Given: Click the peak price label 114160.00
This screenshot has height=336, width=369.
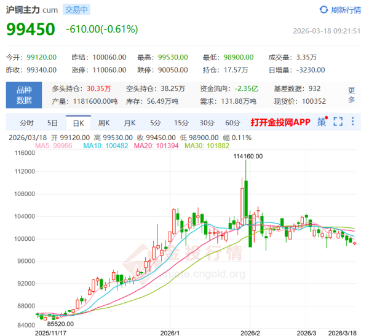Looking at the screenshot, I should coord(248,157).
